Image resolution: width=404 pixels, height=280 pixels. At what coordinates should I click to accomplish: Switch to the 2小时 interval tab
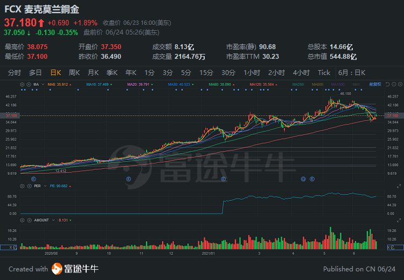pos(276,73)
